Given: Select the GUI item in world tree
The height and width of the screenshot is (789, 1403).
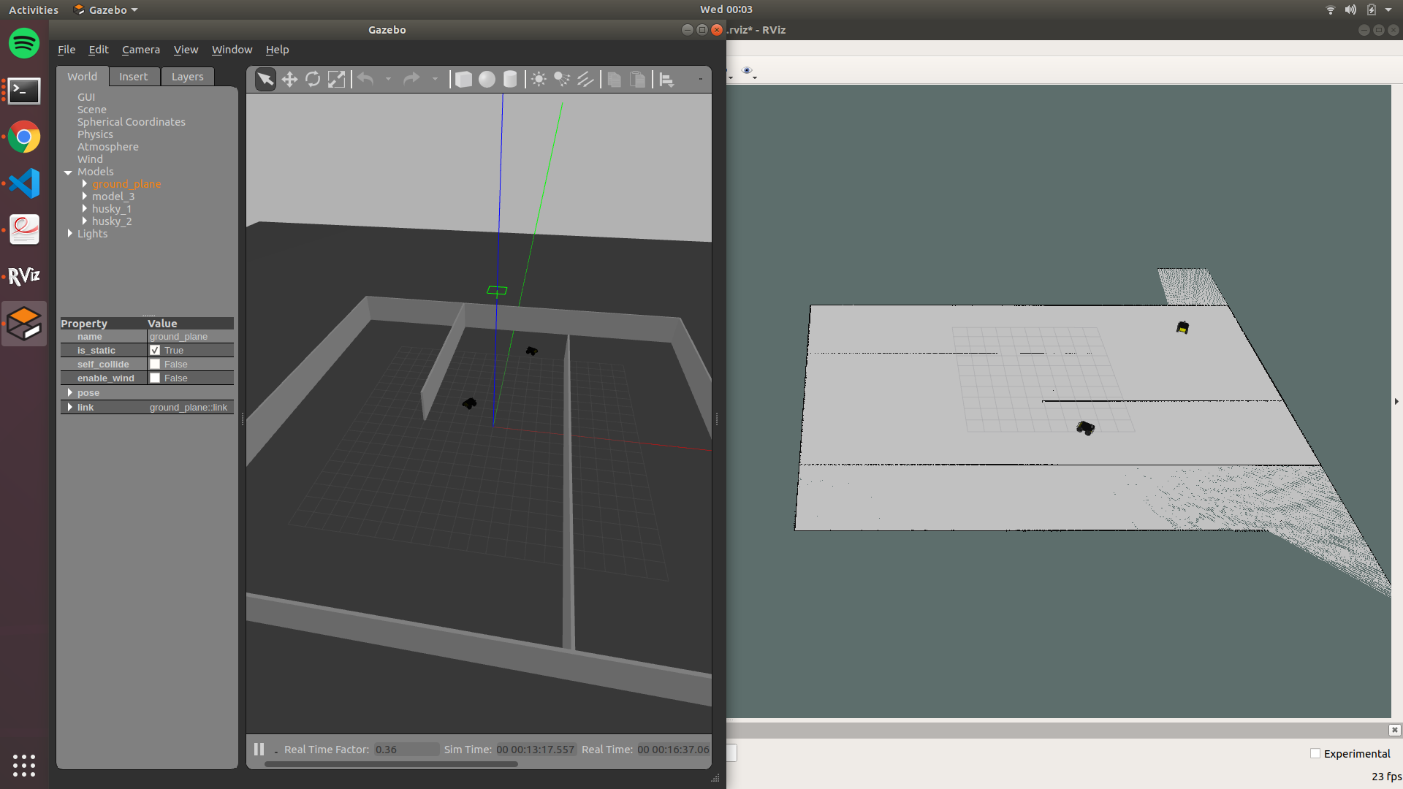Looking at the screenshot, I should click(x=86, y=97).
